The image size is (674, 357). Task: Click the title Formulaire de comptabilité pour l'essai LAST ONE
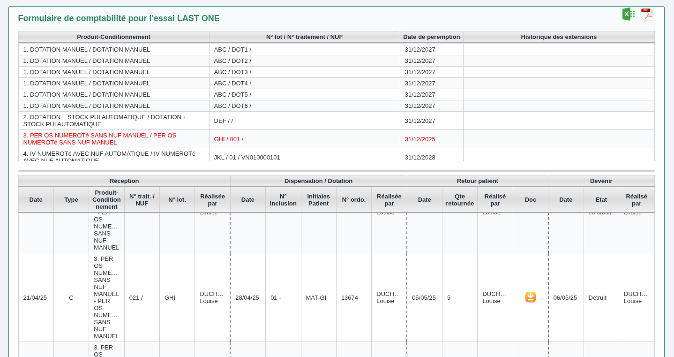tap(119, 18)
